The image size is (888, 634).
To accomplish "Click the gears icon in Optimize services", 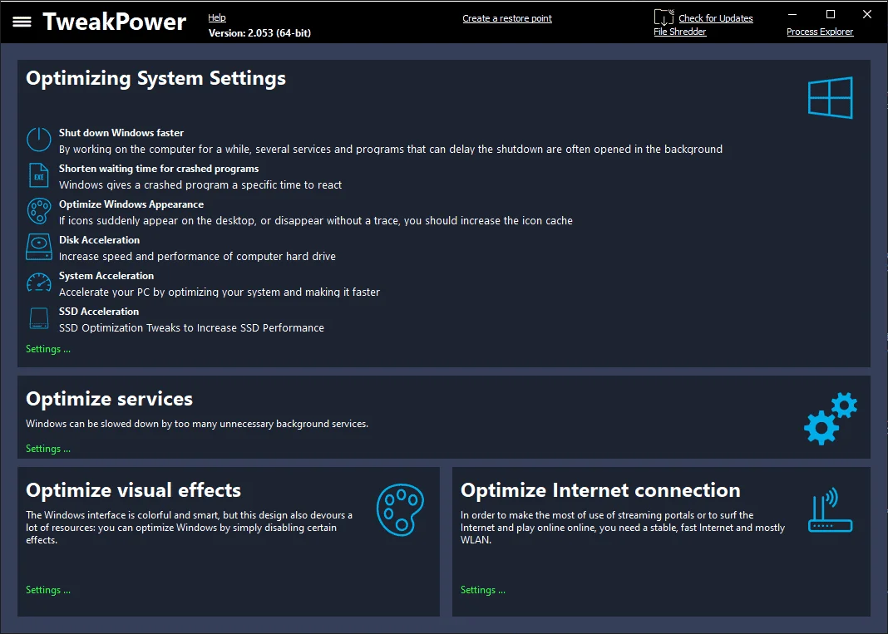I will pyautogui.click(x=831, y=418).
